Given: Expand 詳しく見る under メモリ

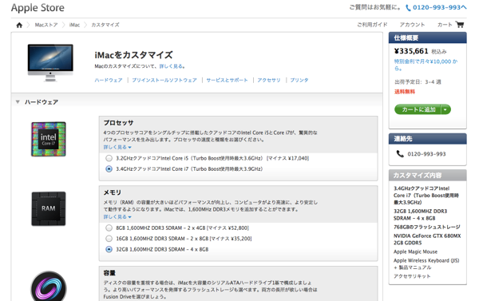Looking at the screenshot, I should coord(117,217).
